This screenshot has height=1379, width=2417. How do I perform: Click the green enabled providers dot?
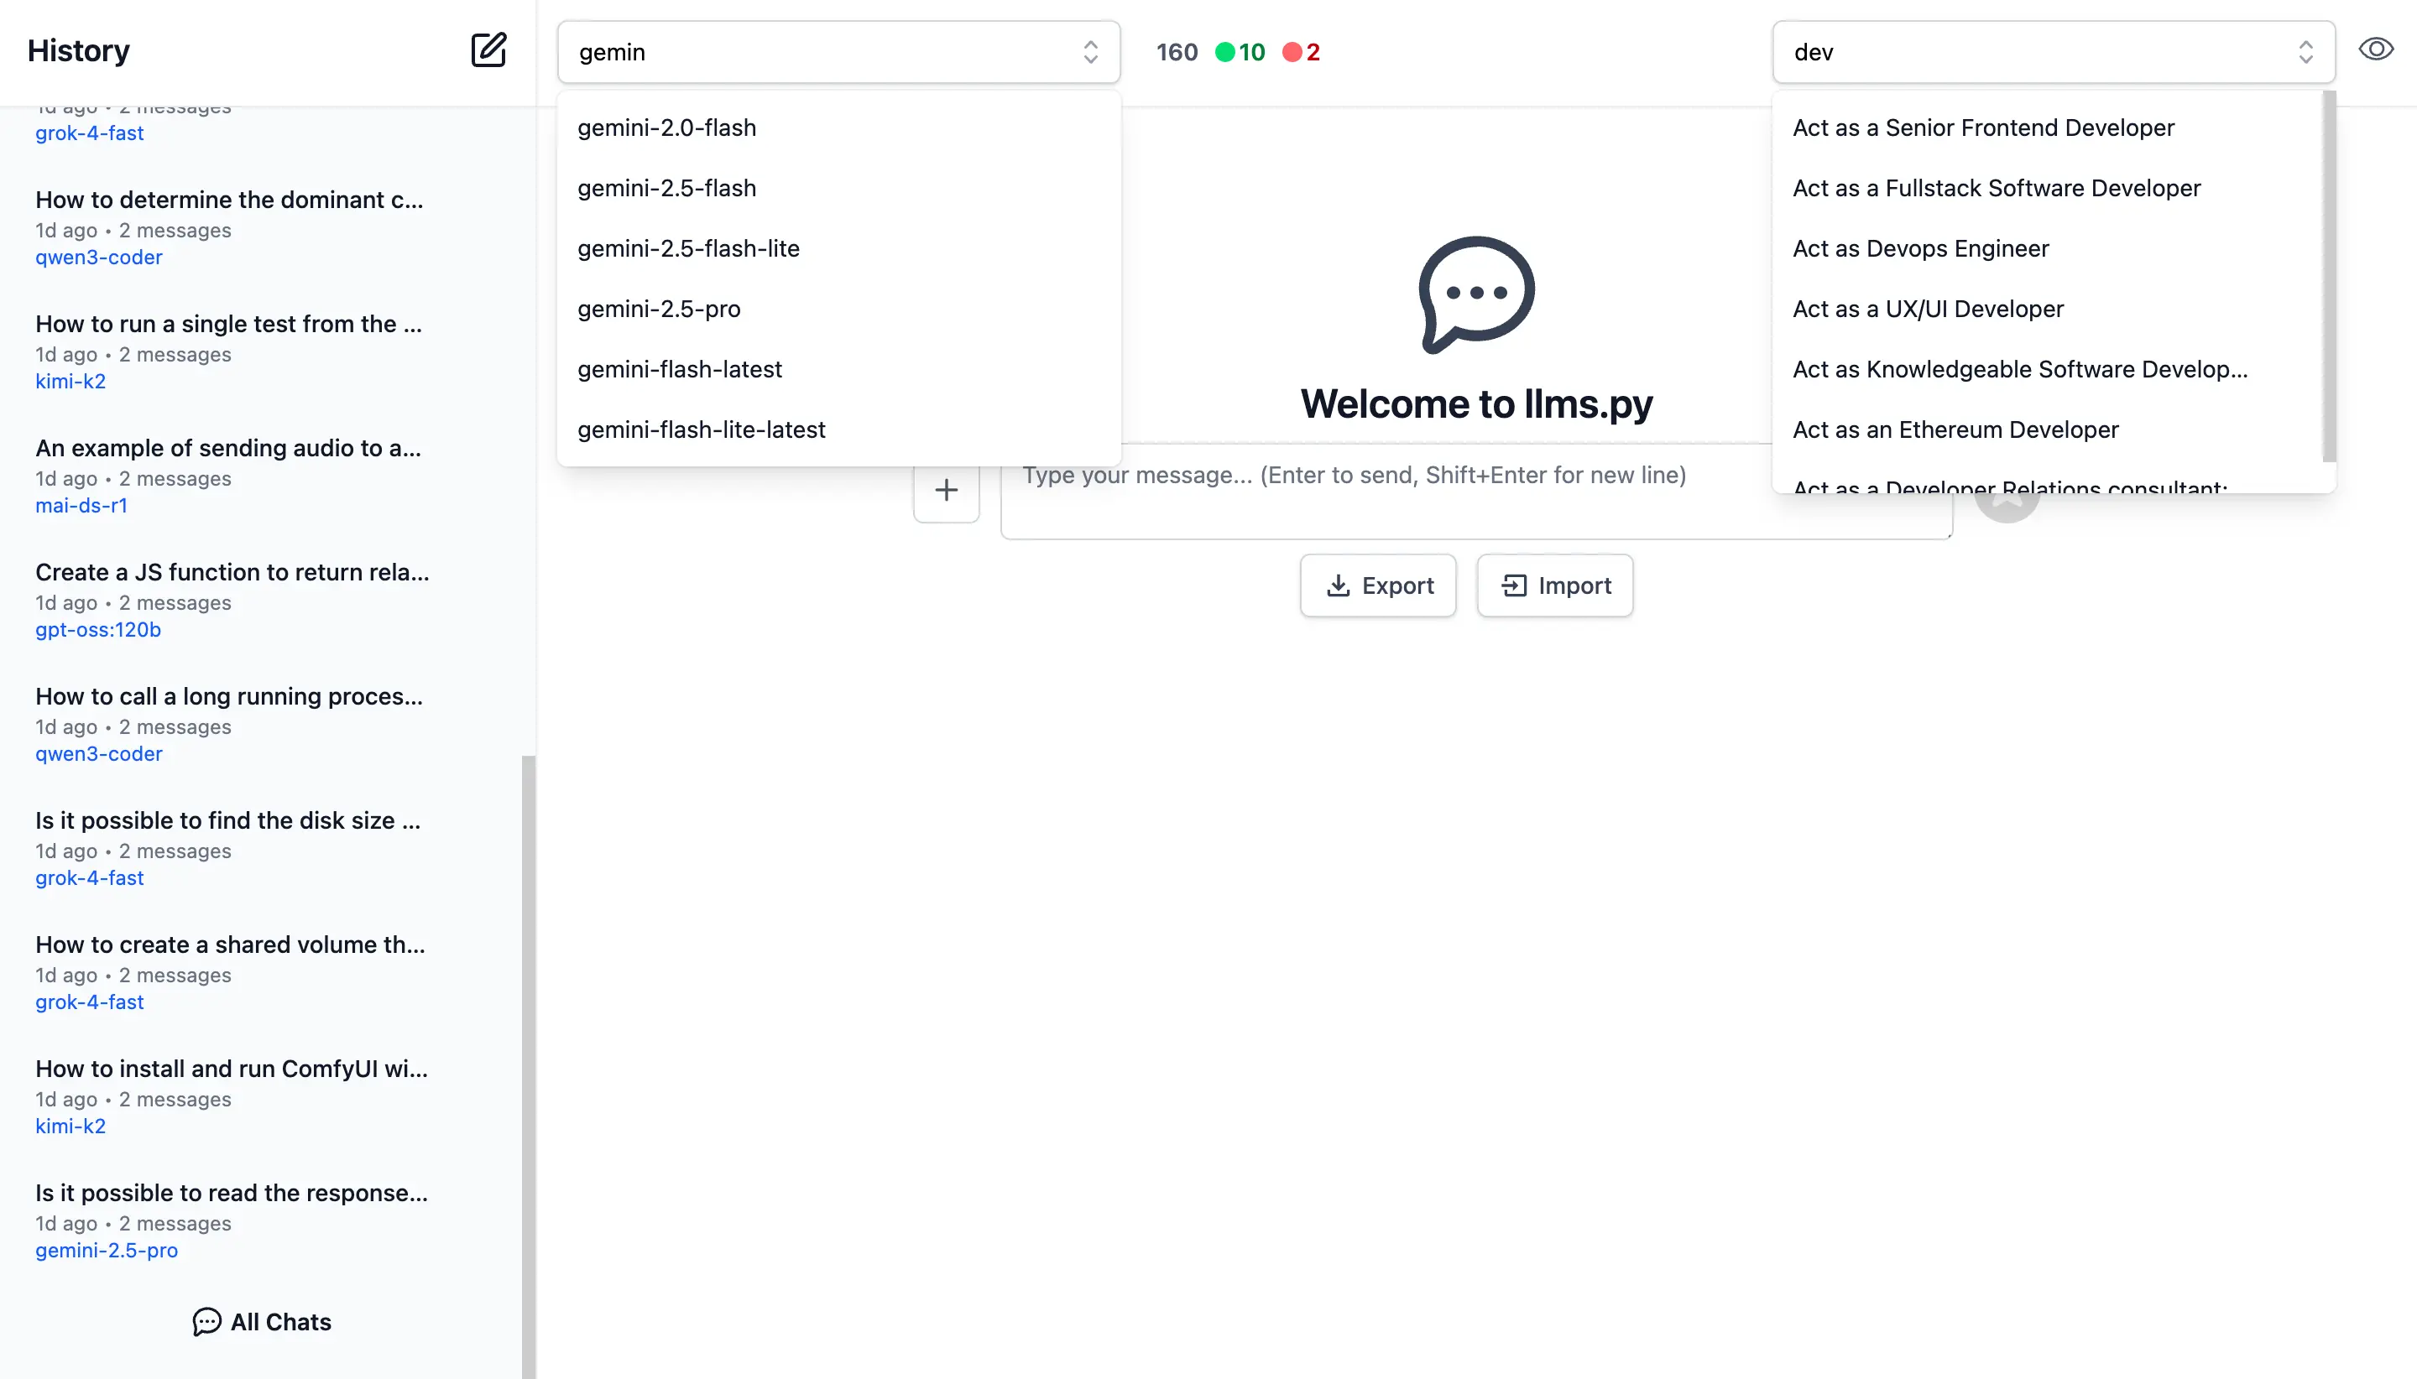coord(1224,52)
